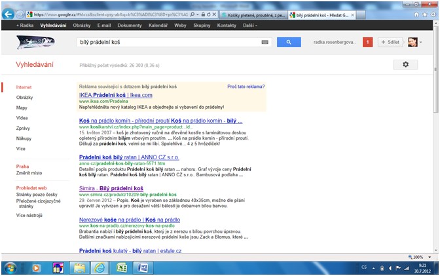Select Videa in the left sidebar

click(22, 118)
